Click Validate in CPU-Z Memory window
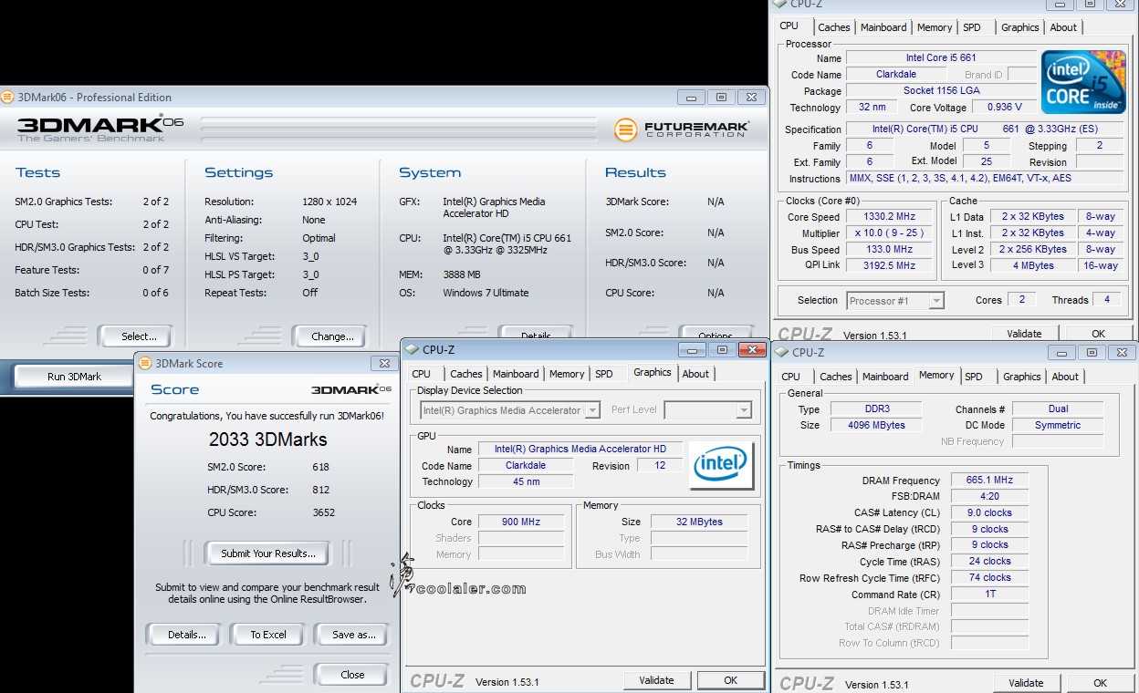1139x693 pixels. (x=1026, y=683)
